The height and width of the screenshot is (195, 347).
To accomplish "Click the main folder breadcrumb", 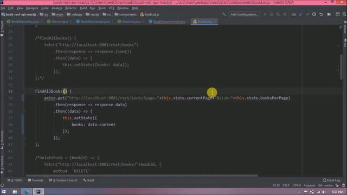I will click(57, 15).
